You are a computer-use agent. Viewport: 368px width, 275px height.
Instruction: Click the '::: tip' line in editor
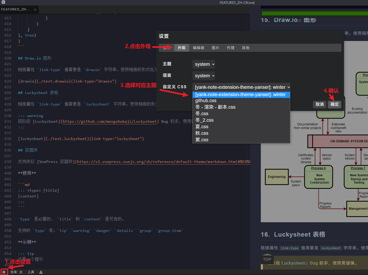coord(26,254)
